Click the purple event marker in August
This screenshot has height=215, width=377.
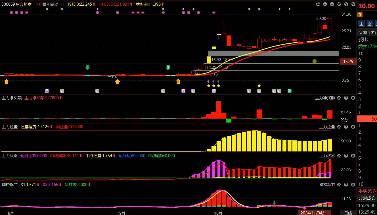coord(47,91)
